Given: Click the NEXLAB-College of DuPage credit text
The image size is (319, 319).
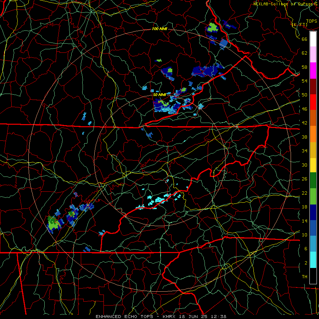Looking at the screenshot, I should pyautogui.click(x=286, y=4).
